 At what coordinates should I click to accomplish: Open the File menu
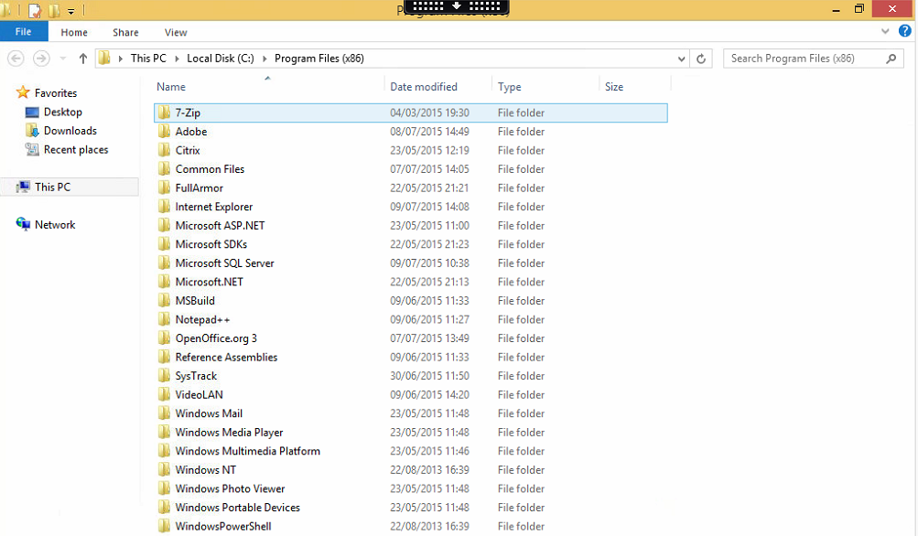click(24, 32)
